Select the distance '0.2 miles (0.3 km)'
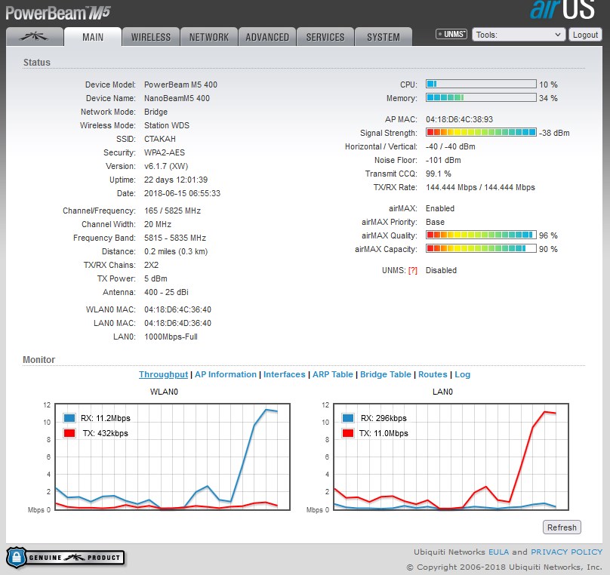610x575 pixels. click(x=176, y=251)
